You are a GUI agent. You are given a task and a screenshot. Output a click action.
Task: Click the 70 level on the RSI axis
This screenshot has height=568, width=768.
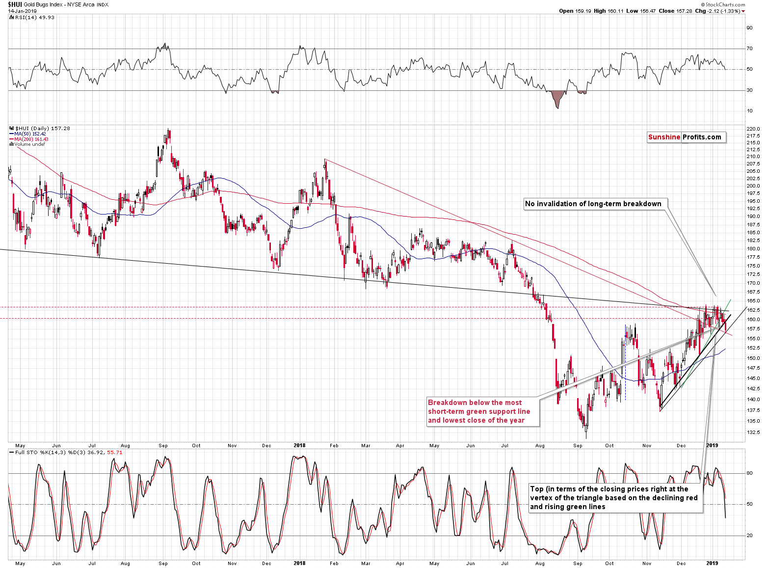pos(749,49)
